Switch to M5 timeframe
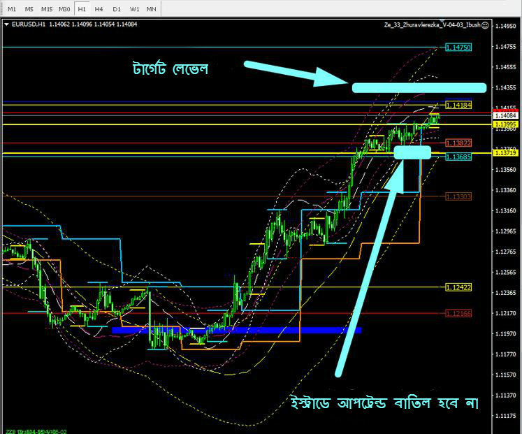 tap(29, 9)
